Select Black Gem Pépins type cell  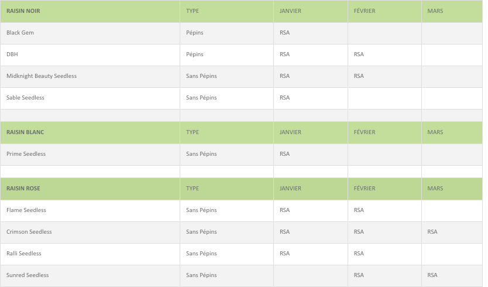click(226, 33)
